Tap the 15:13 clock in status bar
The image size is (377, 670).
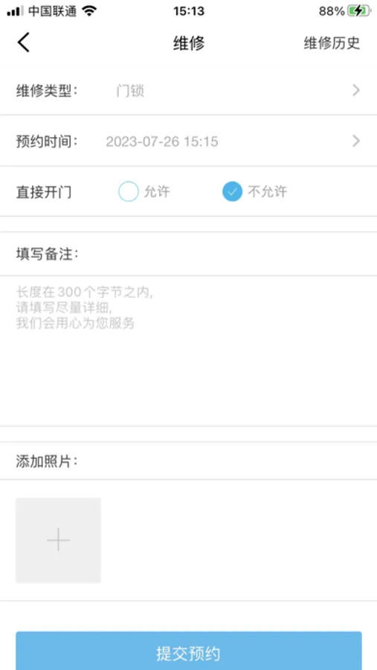pos(189,11)
